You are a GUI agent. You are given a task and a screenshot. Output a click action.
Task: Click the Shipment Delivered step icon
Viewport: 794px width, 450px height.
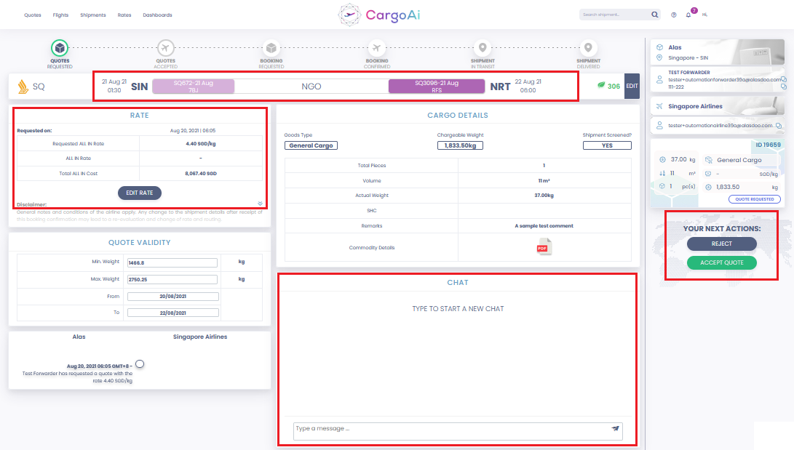pyautogui.click(x=588, y=48)
